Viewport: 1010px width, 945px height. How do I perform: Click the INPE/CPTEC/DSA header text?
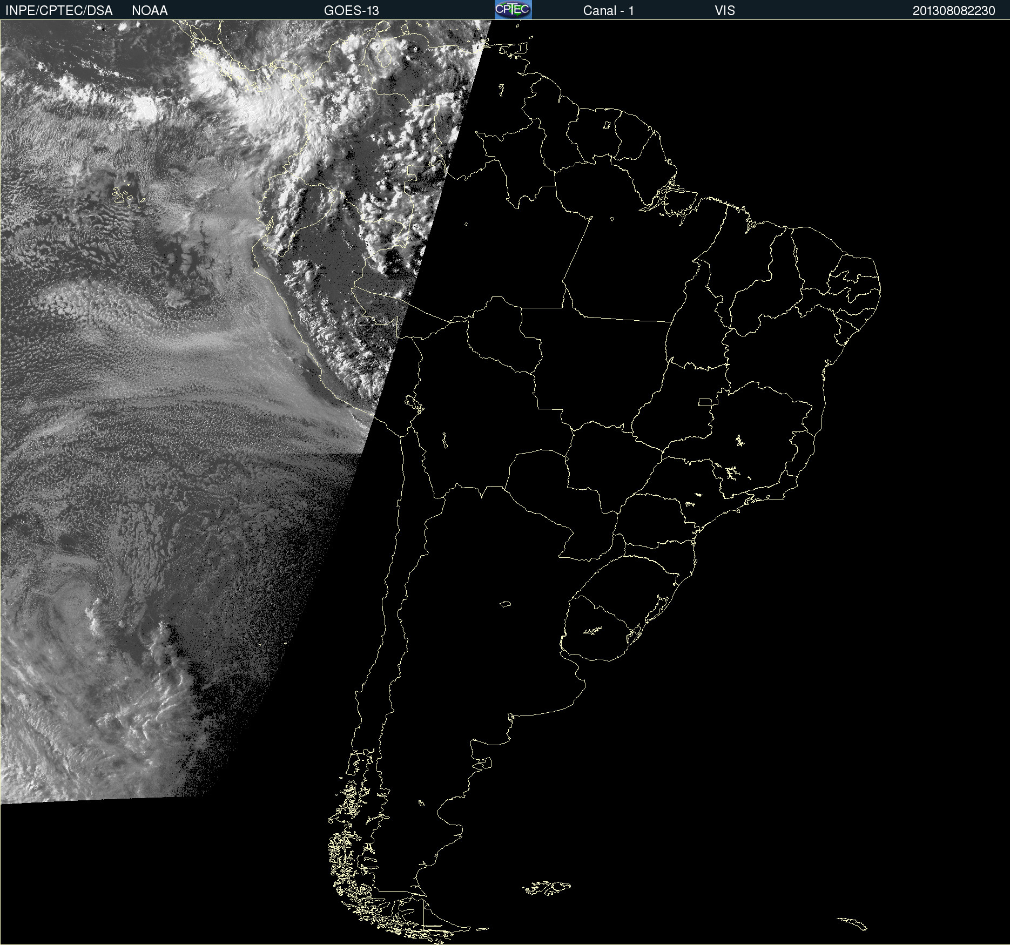click(59, 11)
